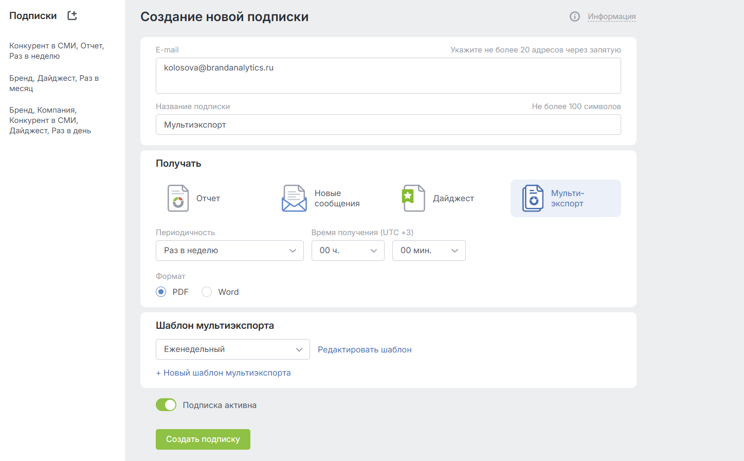Select the Word format radio button

point(207,292)
